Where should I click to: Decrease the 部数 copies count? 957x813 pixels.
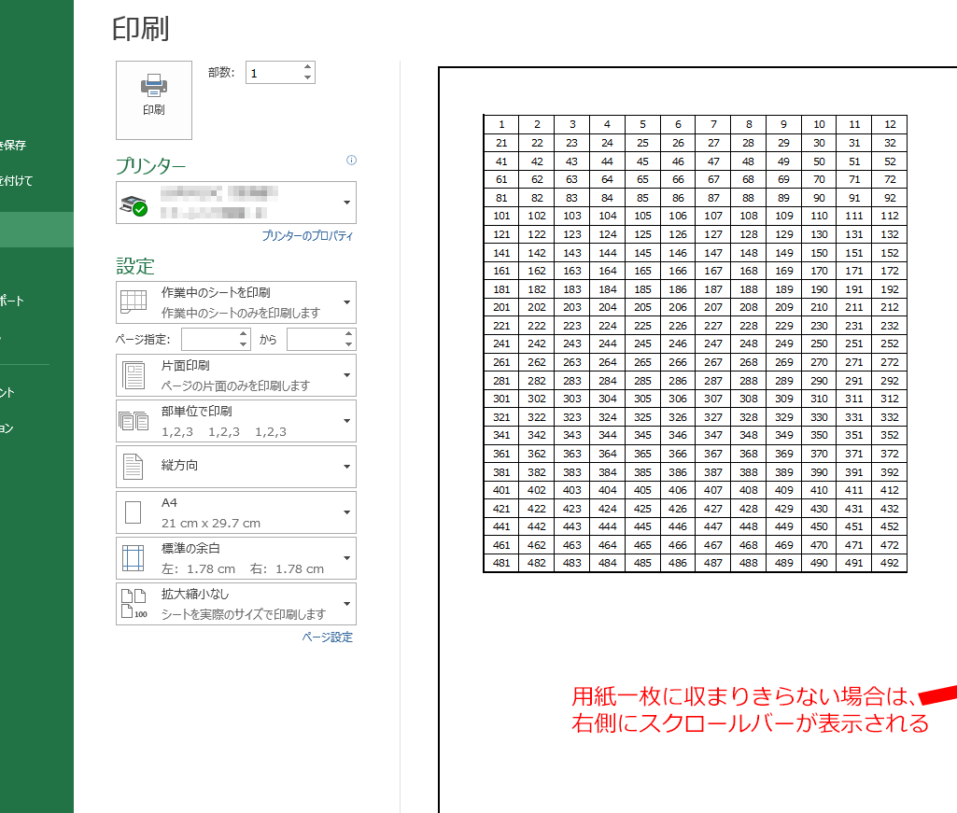pyautogui.click(x=307, y=77)
